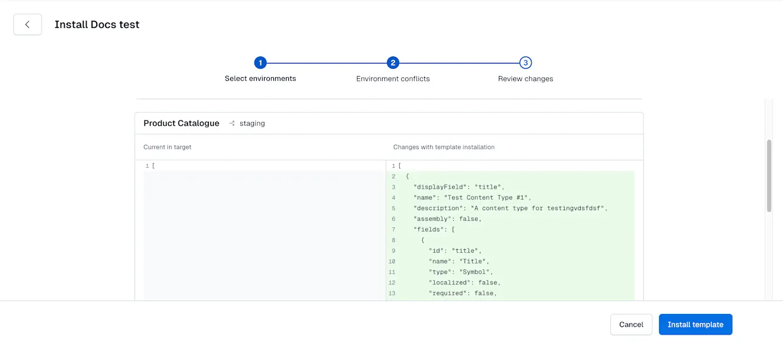
Task: Click the vertical scrollbar on the right
Action: click(x=769, y=175)
